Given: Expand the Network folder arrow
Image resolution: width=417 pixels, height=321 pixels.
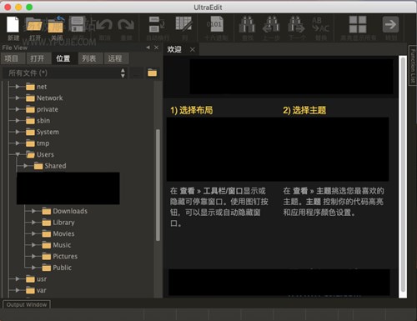Looking at the screenshot, I should pos(18,98).
